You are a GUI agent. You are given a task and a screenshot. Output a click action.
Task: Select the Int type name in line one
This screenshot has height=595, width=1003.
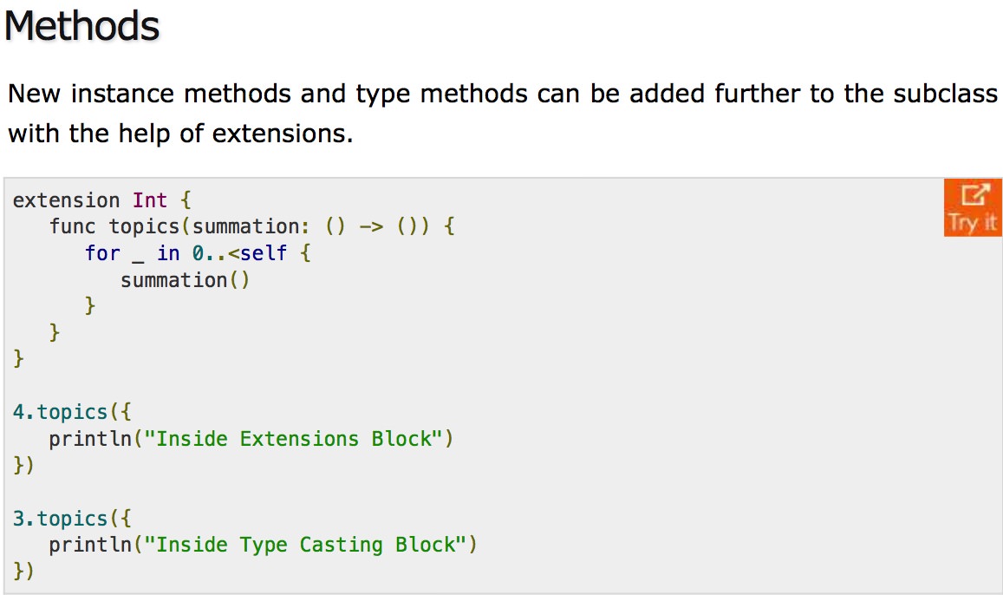[x=150, y=199]
